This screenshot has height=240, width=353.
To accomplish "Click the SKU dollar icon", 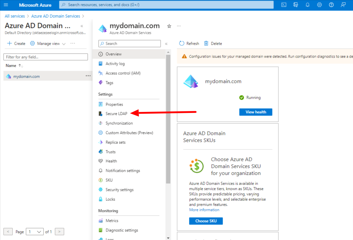I will coord(101,180).
